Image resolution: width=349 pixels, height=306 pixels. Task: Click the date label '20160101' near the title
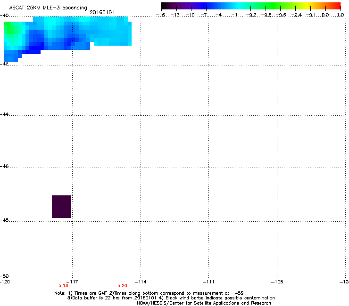coord(102,12)
